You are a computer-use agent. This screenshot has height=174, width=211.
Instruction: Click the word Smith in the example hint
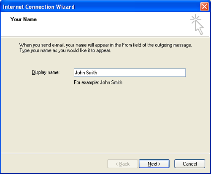[x=116, y=82]
